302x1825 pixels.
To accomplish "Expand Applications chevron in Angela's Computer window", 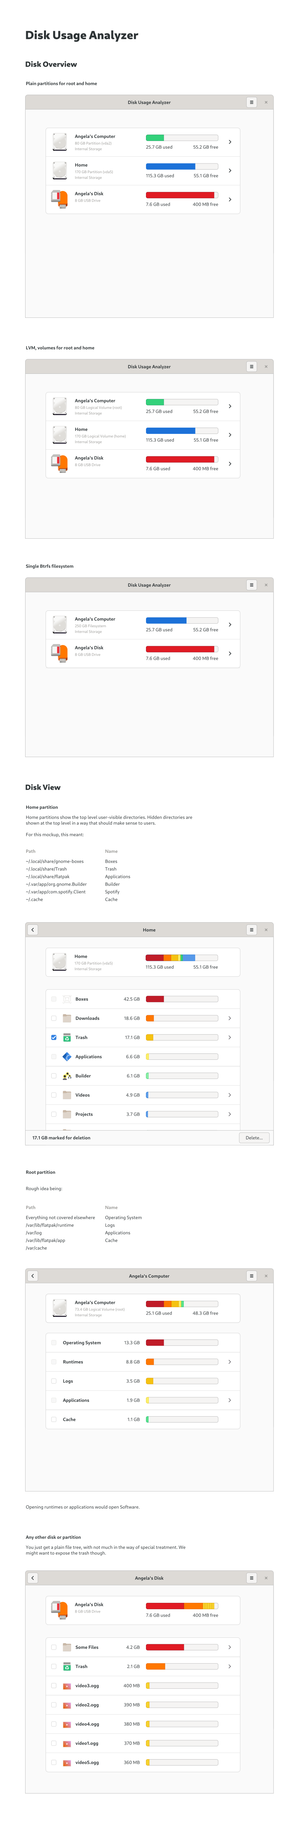I will [x=230, y=1400].
